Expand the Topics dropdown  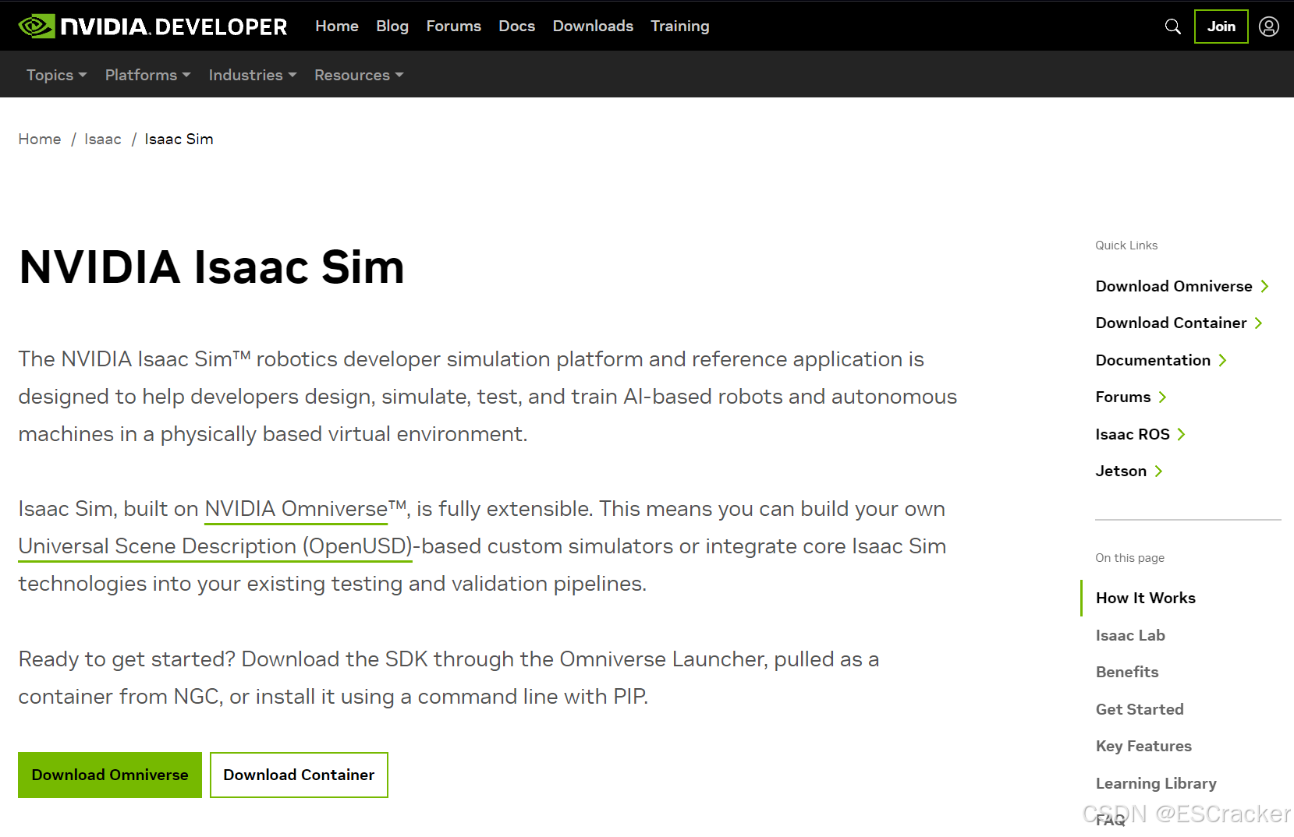(56, 75)
